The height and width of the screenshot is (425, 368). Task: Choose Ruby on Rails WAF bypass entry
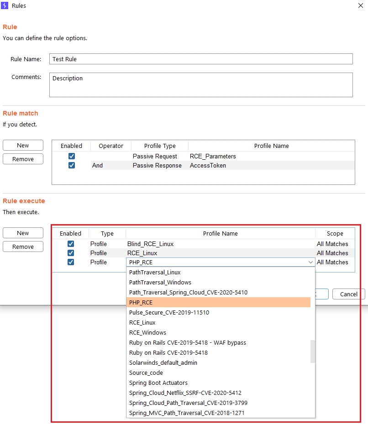pos(188,343)
